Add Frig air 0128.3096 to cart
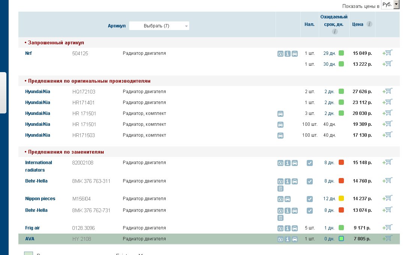Image resolution: width=407 pixels, height=255 pixels. 387,228
